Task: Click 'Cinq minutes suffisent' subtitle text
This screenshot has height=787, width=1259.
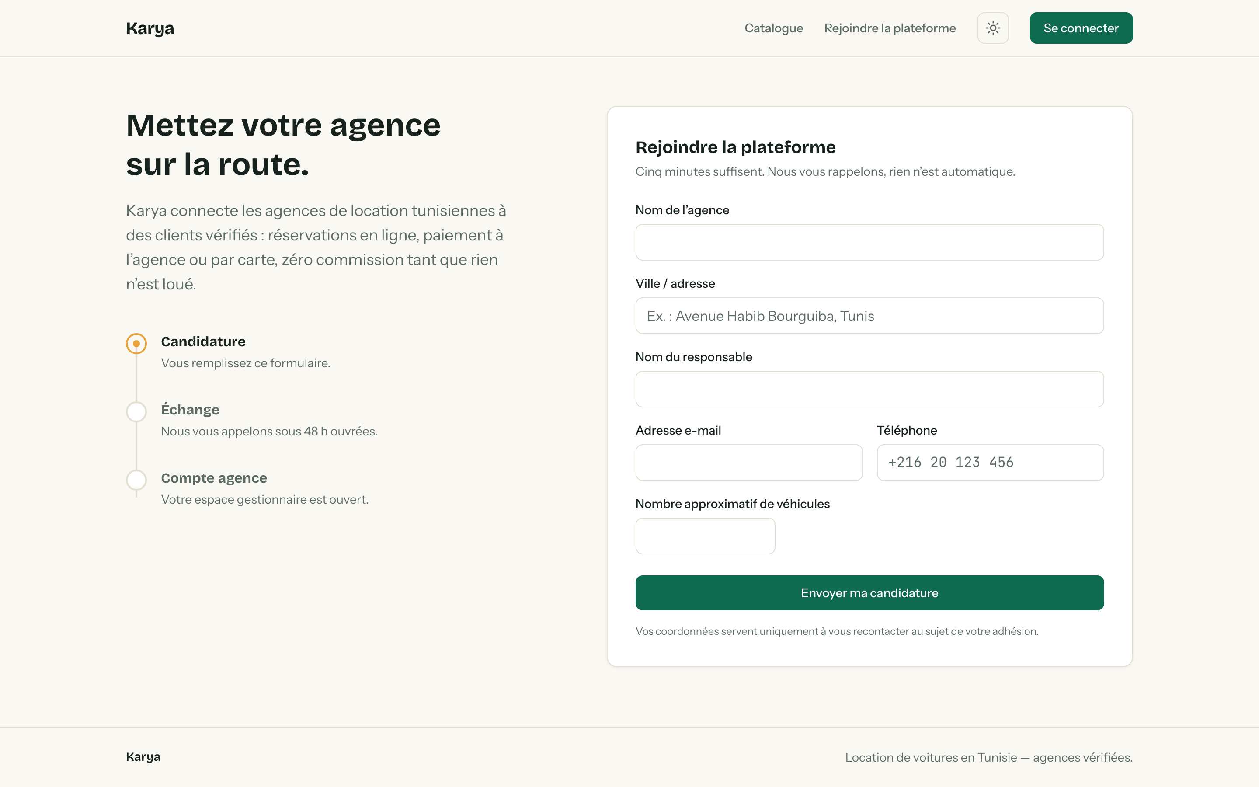Action: [825, 171]
